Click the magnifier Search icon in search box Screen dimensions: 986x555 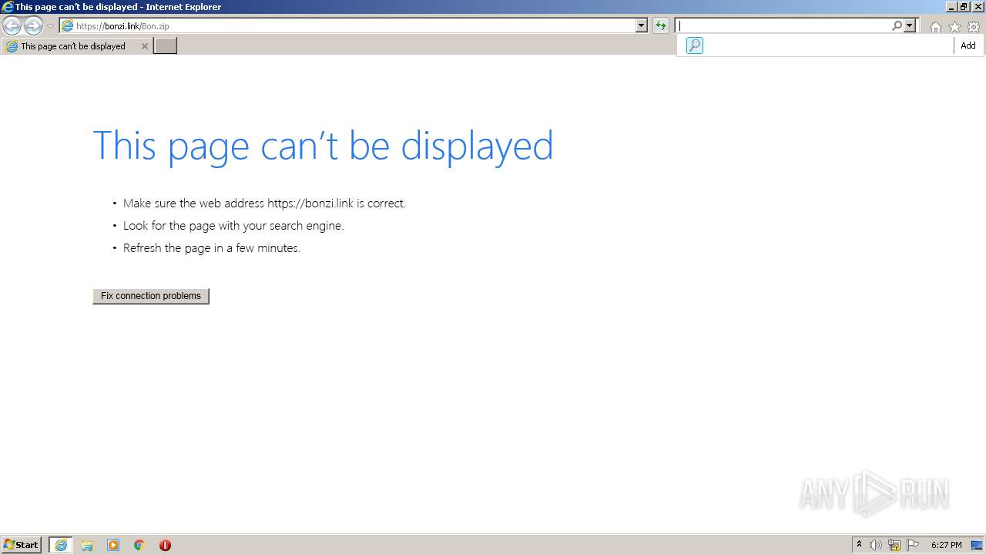click(897, 25)
